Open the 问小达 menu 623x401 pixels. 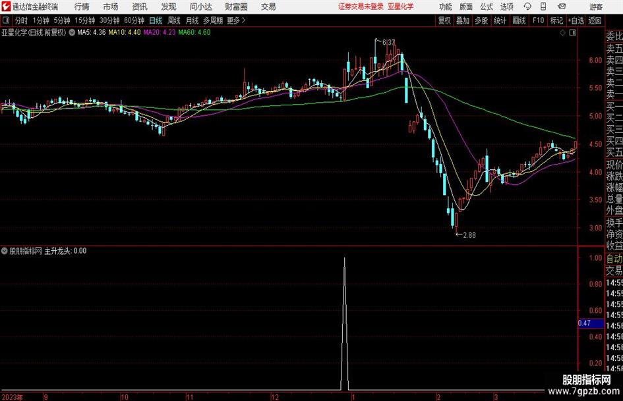coord(201,7)
